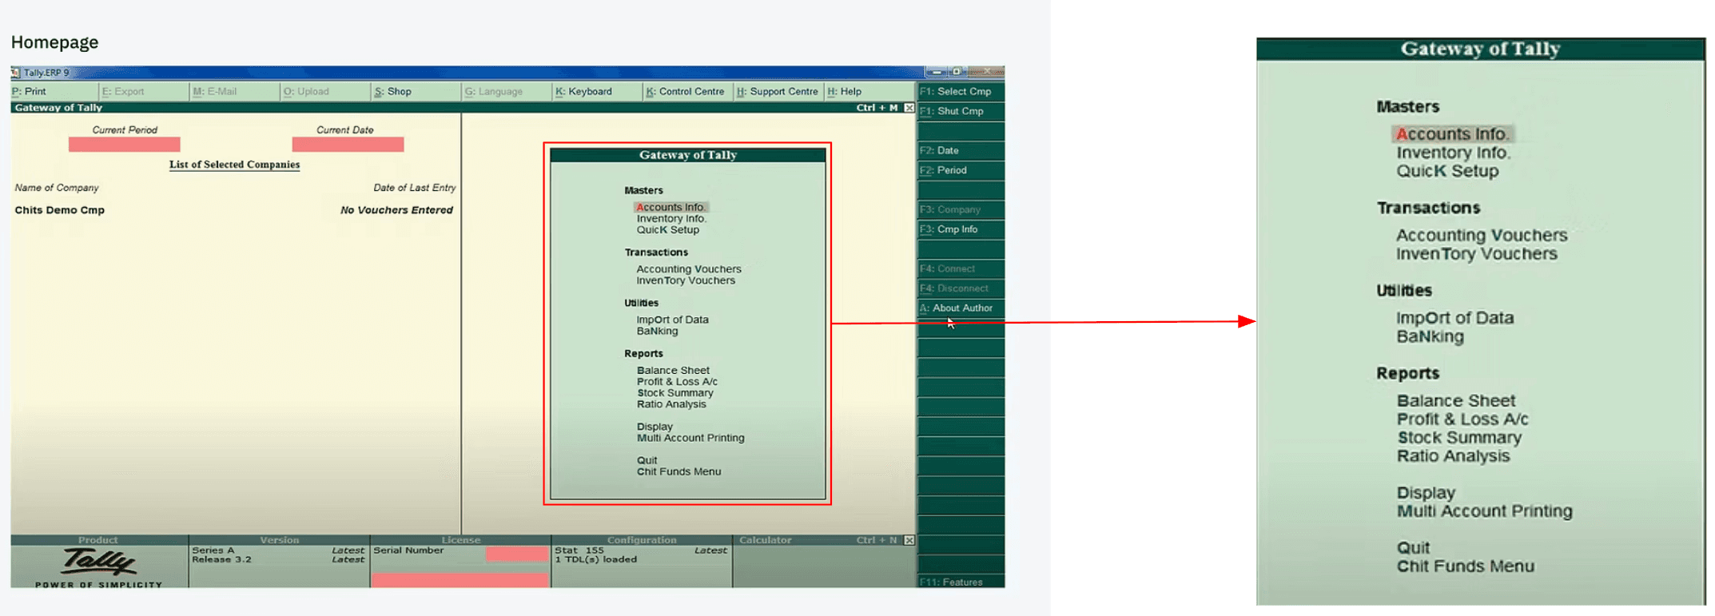Screen dimensions: 1715x616
Task: Click Accounting Vouchers in the enlarged panel
Action: pyautogui.click(x=1482, y=236)
